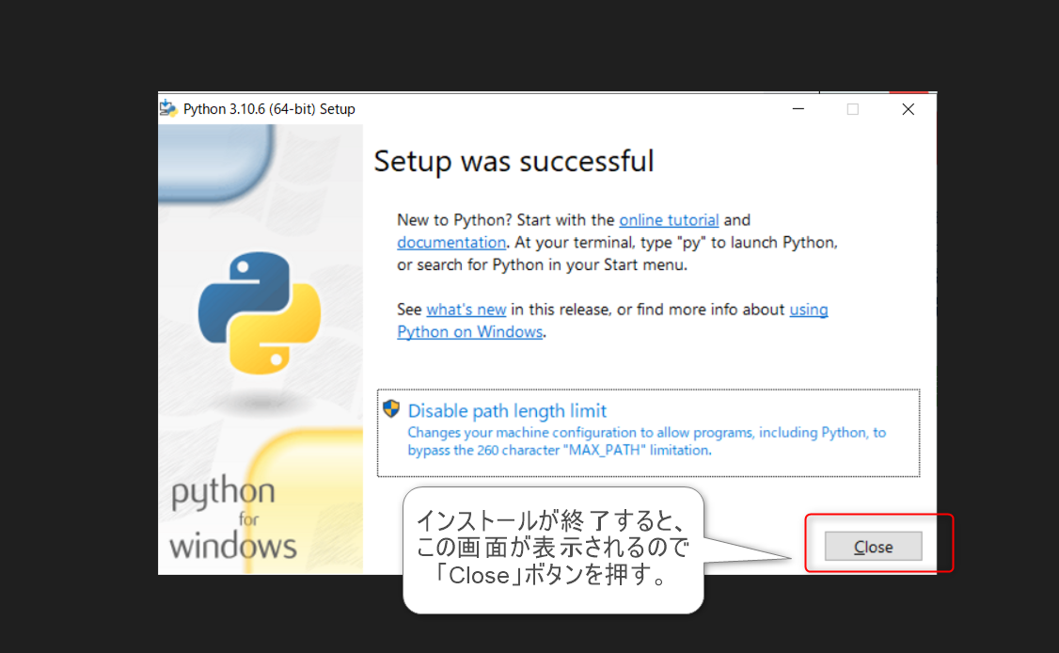The height and width of the screenshot is (653, 1059).
Task: Click the greyed-out maximize button
Action: click(852, 109)
